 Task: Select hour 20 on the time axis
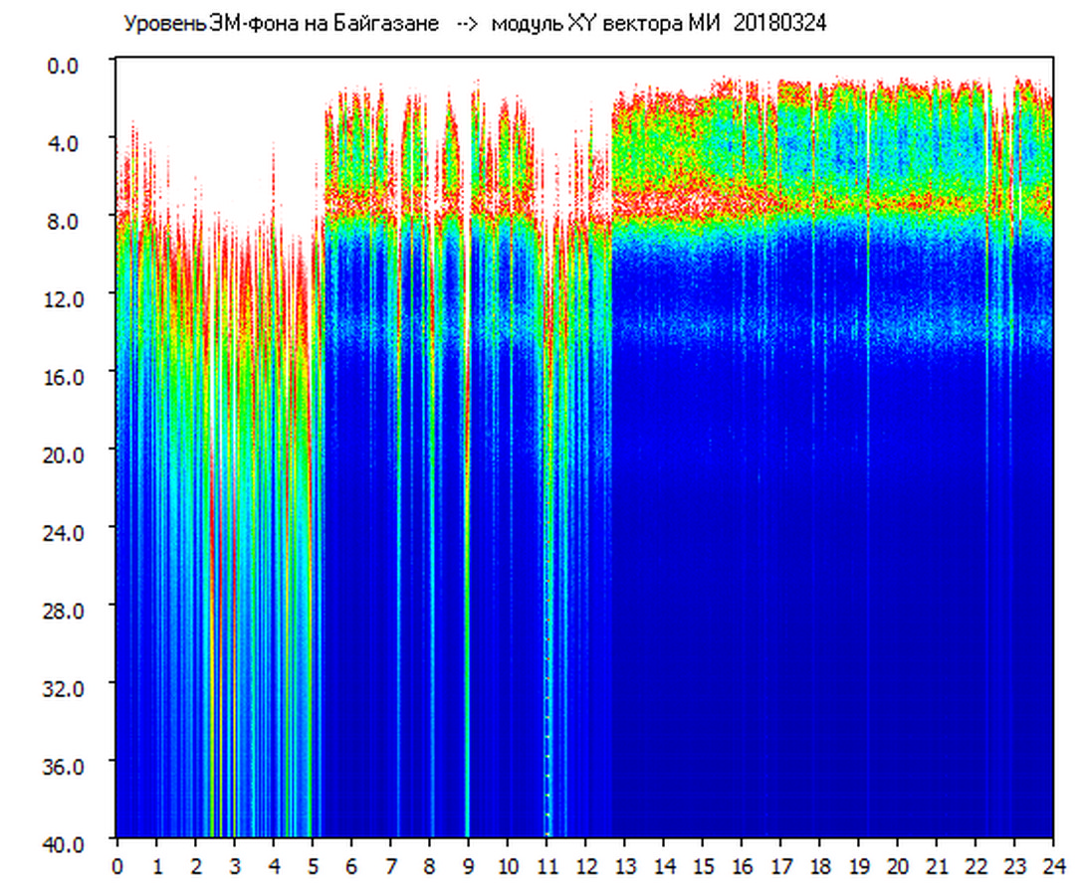(898, 866)
